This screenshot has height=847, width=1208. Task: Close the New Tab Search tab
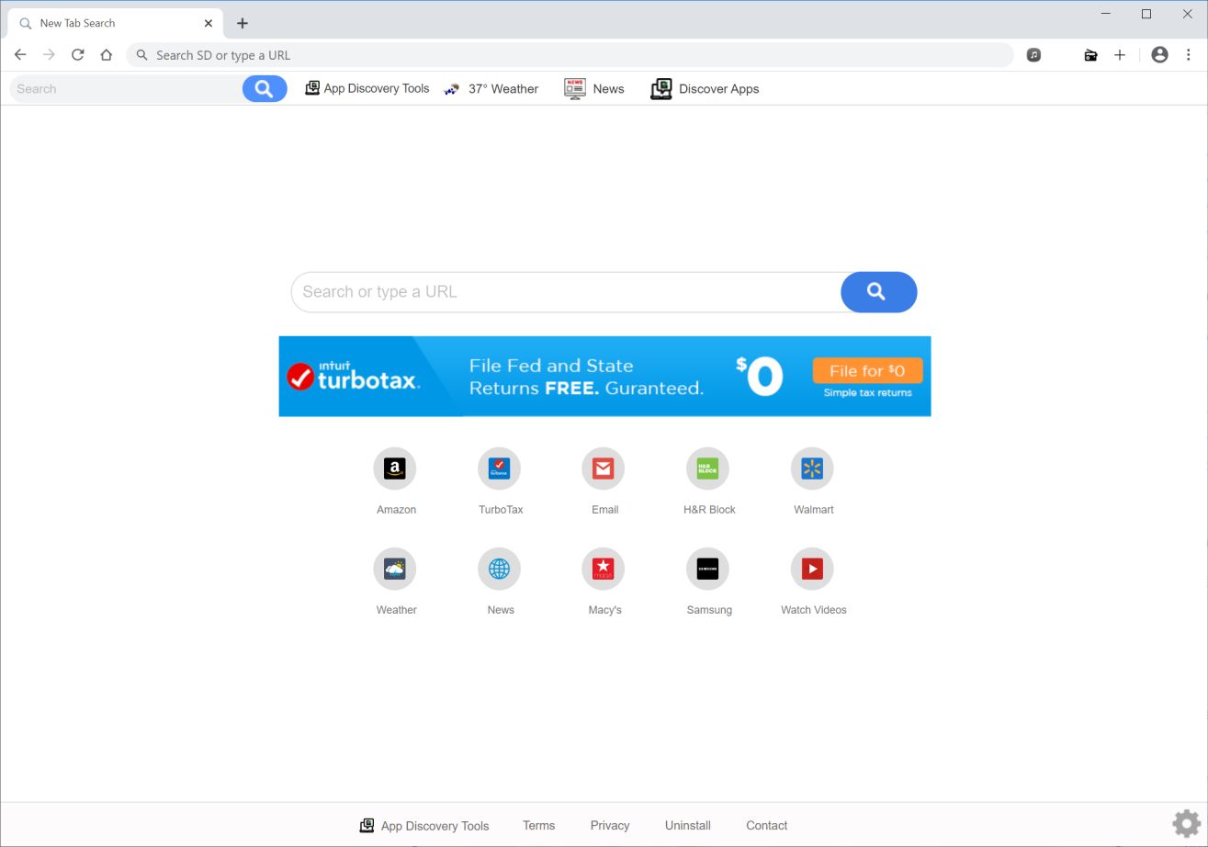click(x=209, y=23)
